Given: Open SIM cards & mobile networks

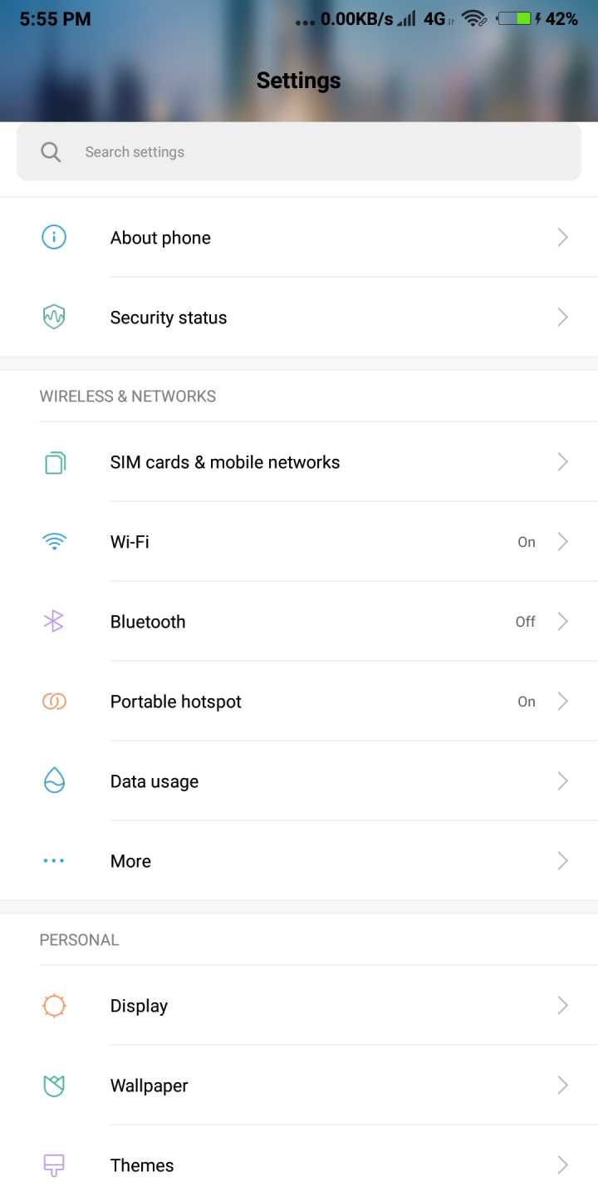Looking at the screenshot, I should (225, 462).
